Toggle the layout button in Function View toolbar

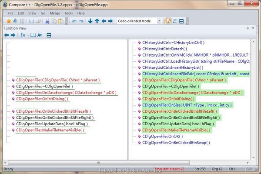click(x=49, y=35)
